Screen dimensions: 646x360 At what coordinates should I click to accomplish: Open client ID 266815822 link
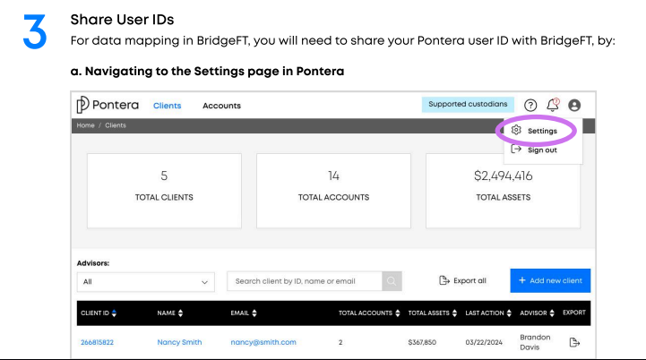coord(98,342)
